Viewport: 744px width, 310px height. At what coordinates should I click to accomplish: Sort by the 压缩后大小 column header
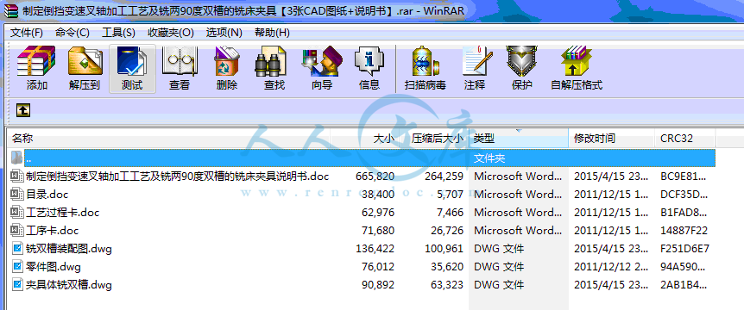pos(433,139)
